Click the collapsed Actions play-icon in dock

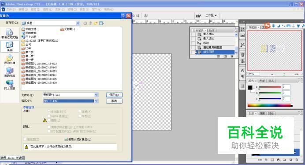click(x=242, y=35)
